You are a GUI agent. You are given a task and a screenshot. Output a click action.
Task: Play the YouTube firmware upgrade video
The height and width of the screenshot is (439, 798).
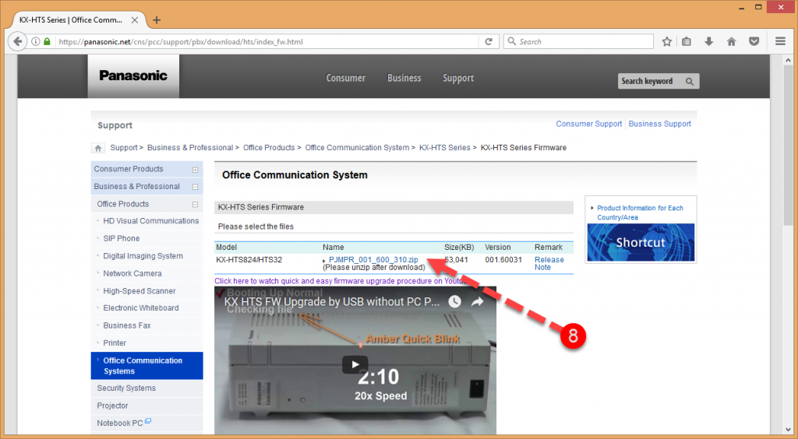355,364
